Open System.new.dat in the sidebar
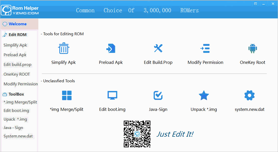 [18, 136]
